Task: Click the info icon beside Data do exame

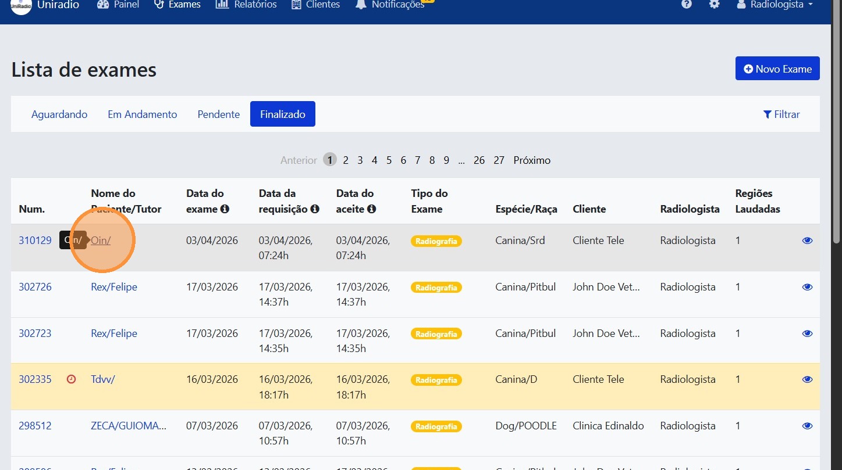Action: pyautogui.click(x=225, y=209)
